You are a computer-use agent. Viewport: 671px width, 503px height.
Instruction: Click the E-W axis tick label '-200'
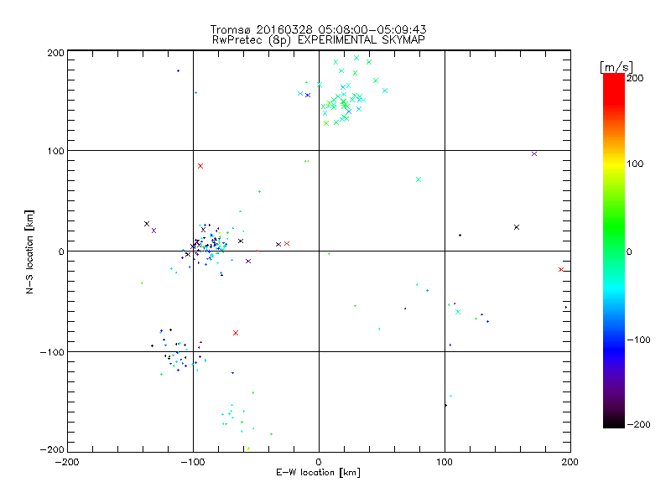click(x=67, y=462)
